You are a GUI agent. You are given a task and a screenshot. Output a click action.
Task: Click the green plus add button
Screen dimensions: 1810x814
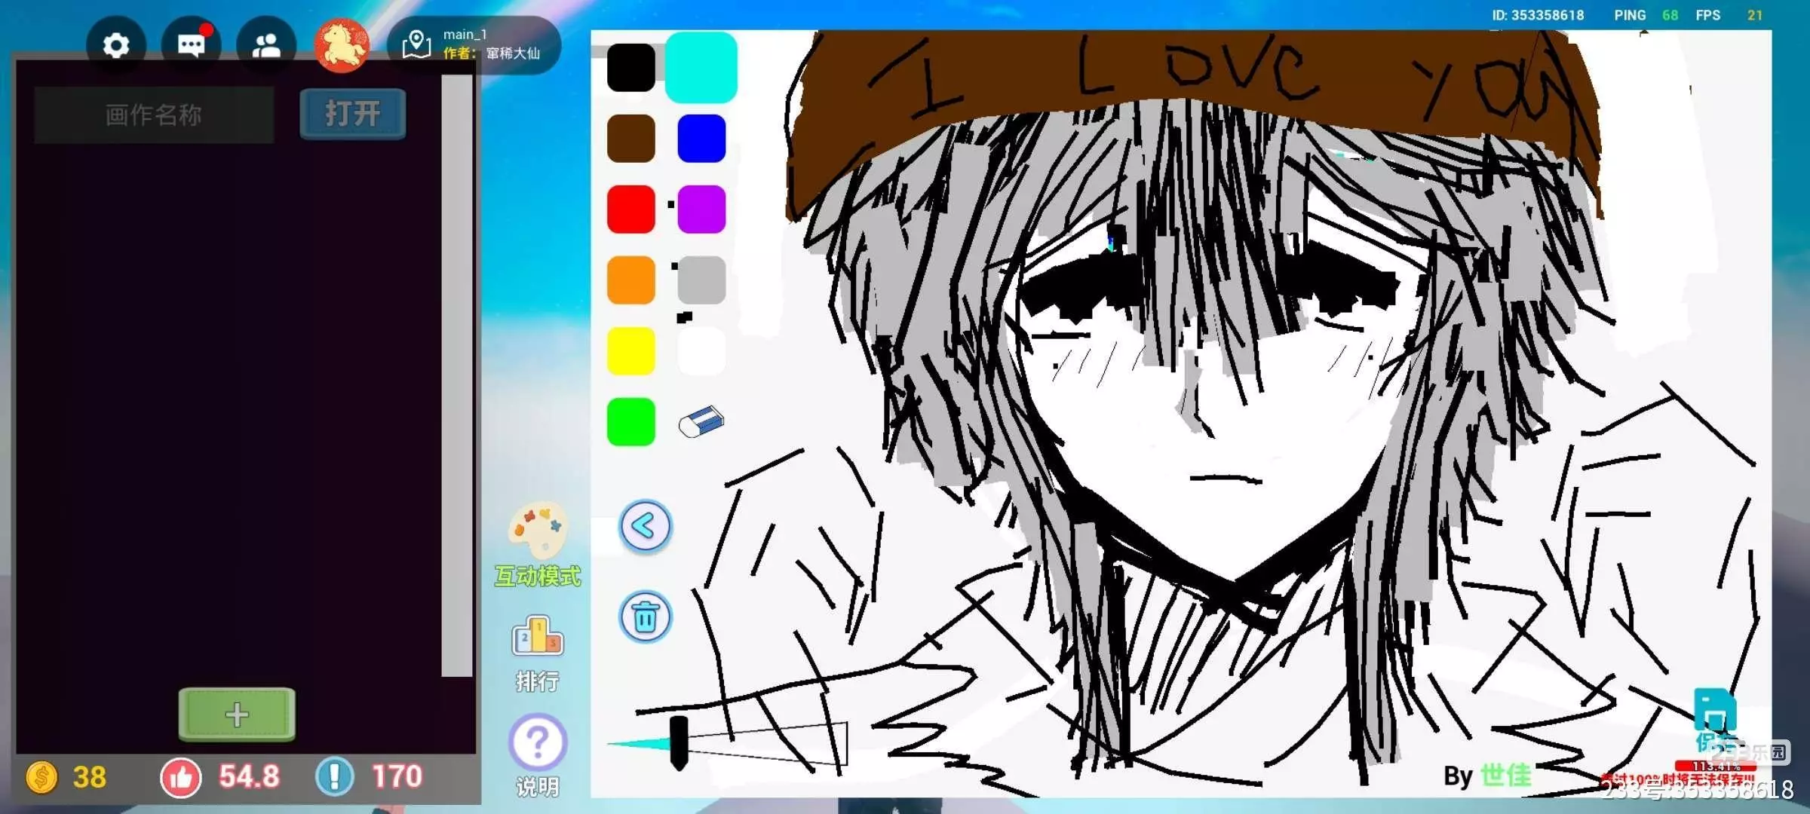(x=237, y=714)
